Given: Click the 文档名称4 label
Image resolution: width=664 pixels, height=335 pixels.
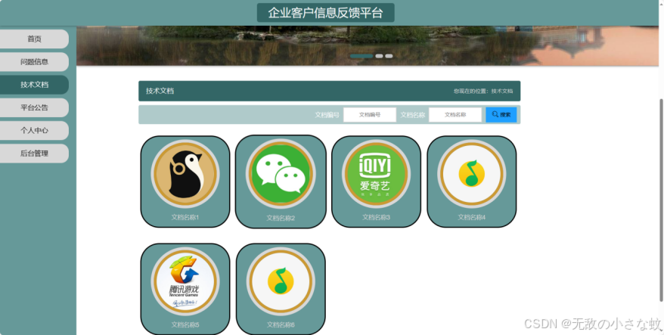Looking at the screenshot, I should point(472,217).
